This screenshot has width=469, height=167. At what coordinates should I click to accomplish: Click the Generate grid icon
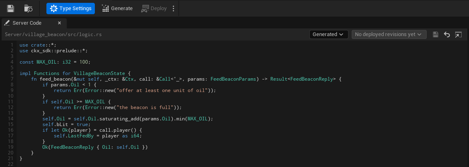click(105, 9)
